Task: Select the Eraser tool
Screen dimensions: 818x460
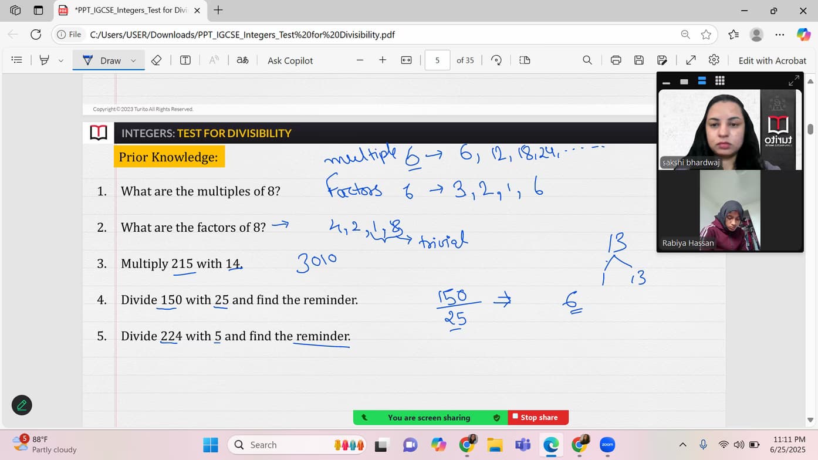Action: [x=156, y=60]
